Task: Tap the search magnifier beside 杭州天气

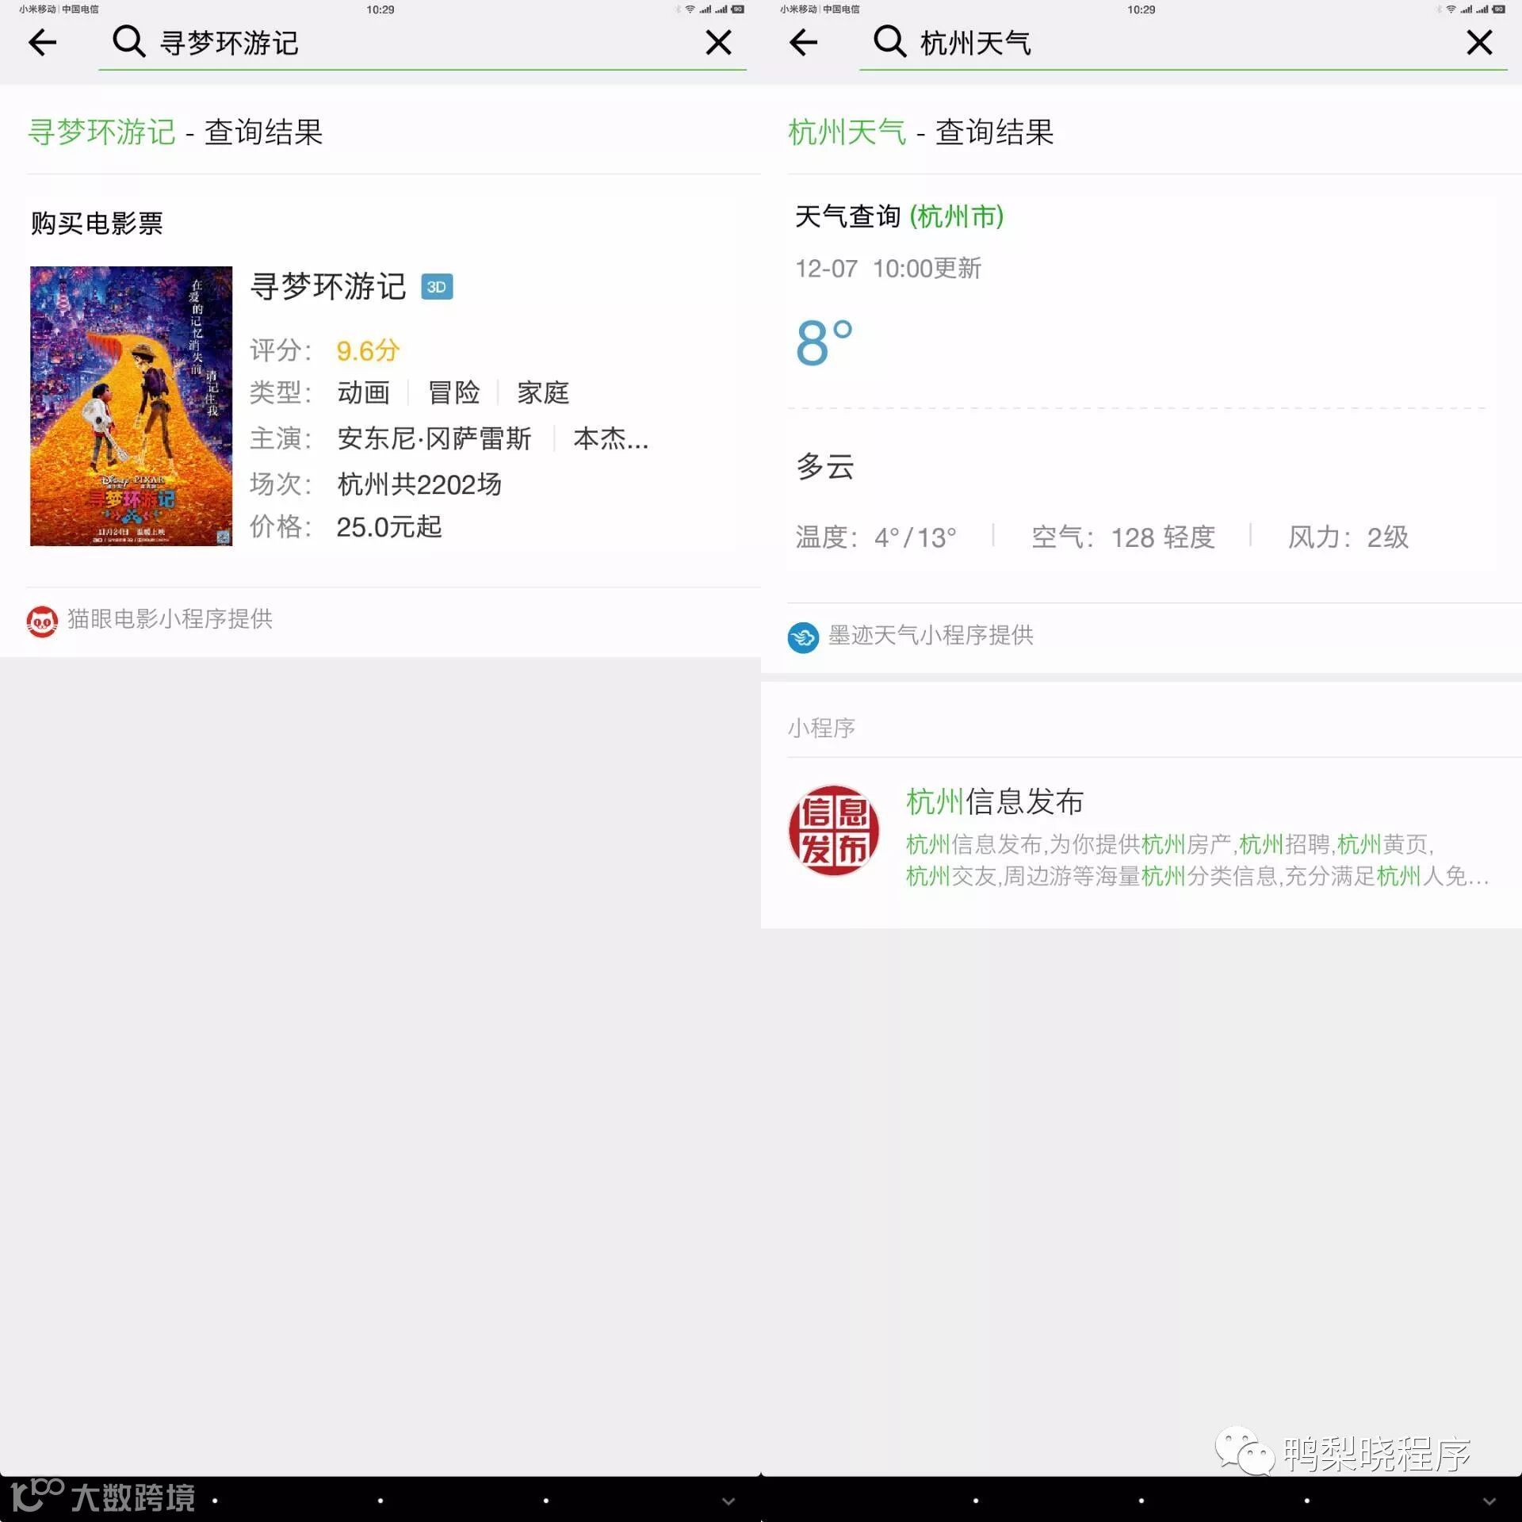Action: tap(889, 41)
